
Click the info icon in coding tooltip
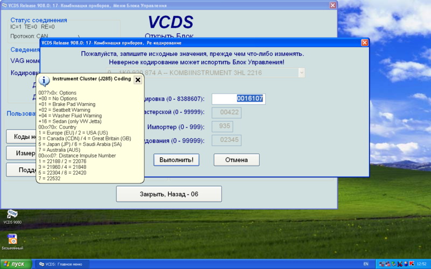[44, 81]
